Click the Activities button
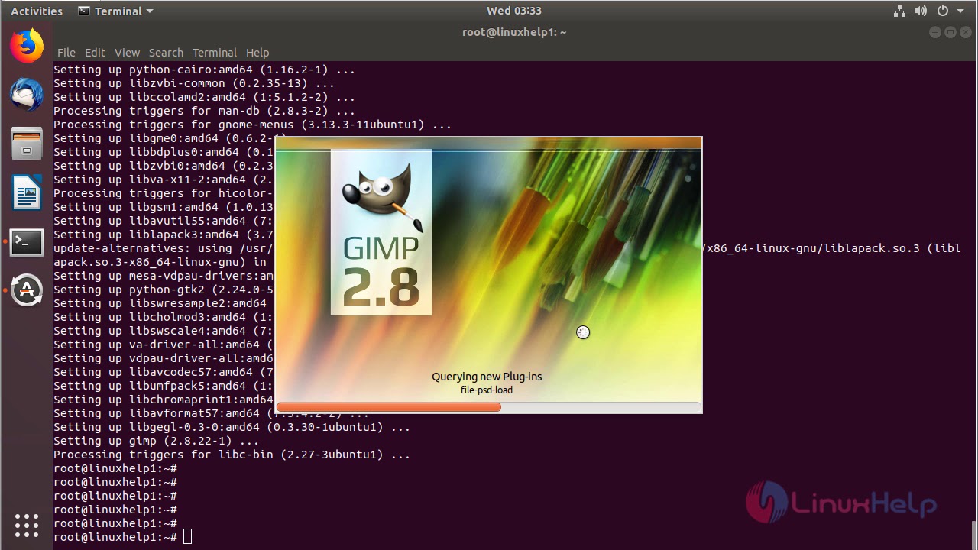978x550 pixels. click(37, 11)
